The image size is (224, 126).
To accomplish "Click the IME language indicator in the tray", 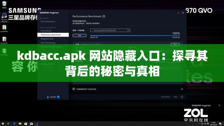I will (208, 124).
